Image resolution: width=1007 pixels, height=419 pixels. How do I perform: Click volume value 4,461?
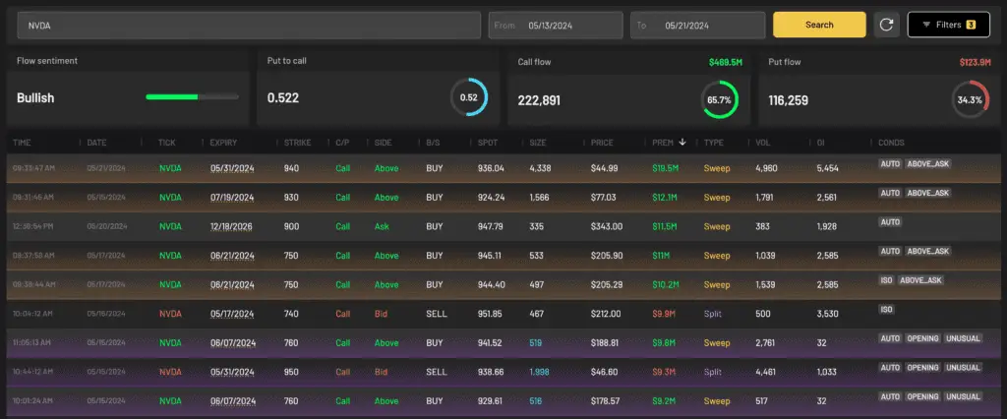(x=767, y=372)
